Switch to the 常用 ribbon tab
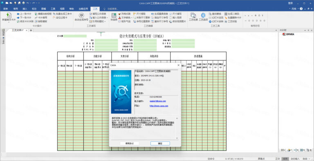 tap(16, 9)
